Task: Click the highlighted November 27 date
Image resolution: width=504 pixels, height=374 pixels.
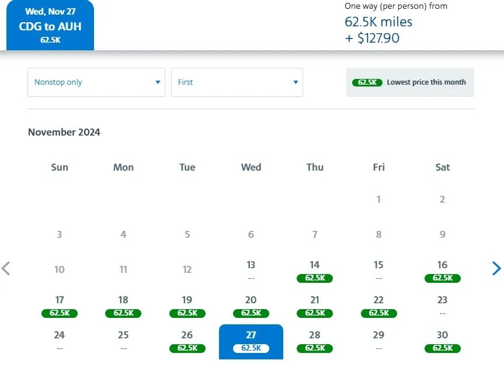Action: [251, 341]
